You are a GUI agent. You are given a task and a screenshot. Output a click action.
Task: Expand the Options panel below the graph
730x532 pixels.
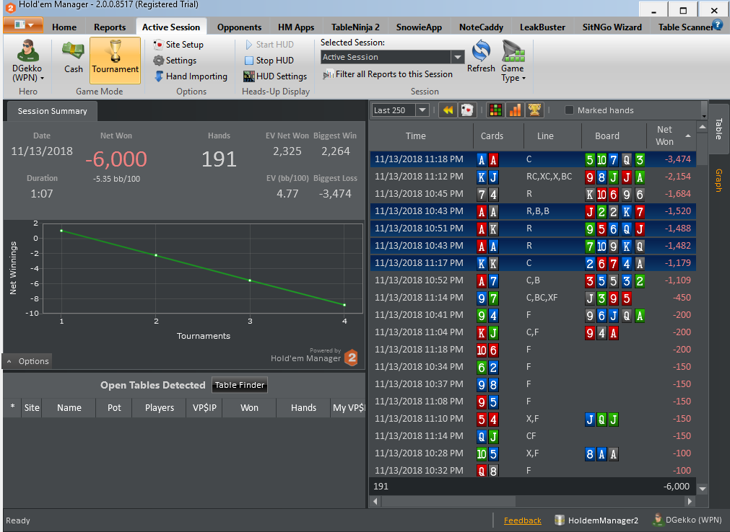tap(28, 361)
